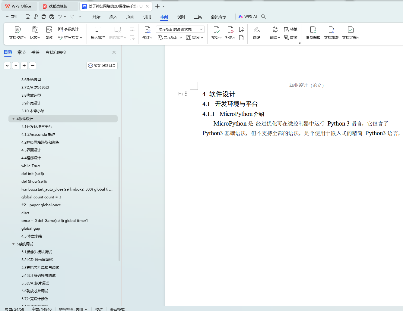
Task: Switch to the 开始 ribbon tab
Action: (97, 17)
